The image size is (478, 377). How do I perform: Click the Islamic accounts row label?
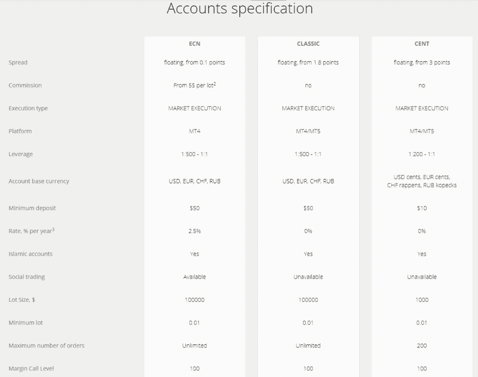tap(31, 254)
